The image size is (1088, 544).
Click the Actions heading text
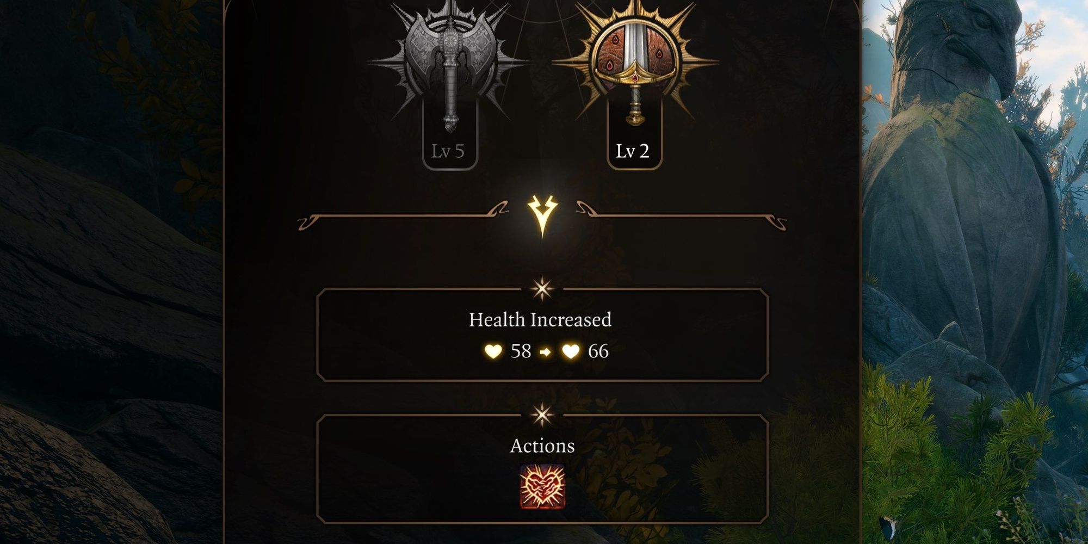pos(542,446)
